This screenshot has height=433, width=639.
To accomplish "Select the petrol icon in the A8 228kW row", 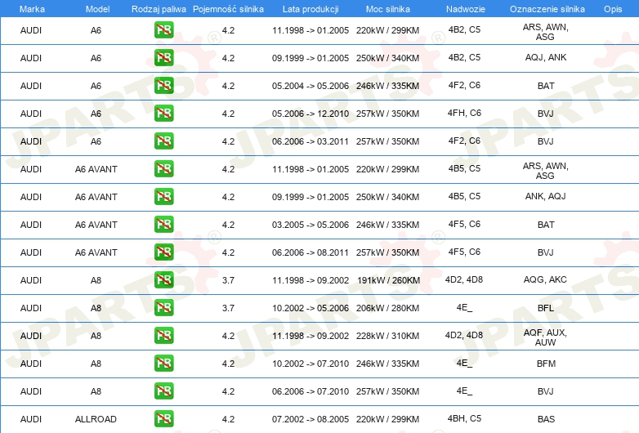I will click(x=163, y=336).
